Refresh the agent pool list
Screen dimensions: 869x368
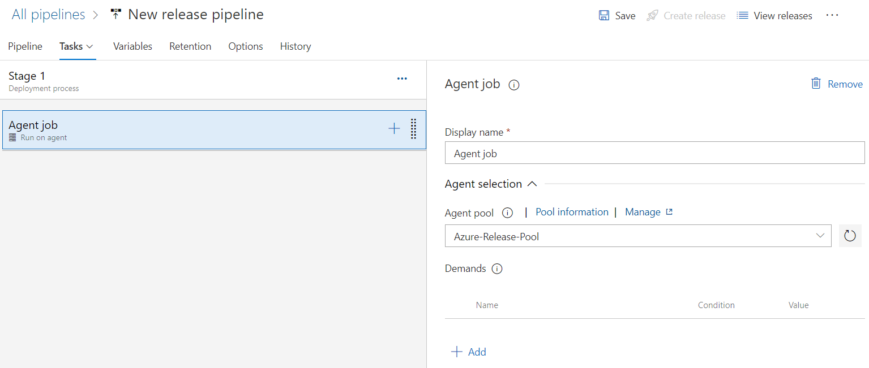[850, 236]
